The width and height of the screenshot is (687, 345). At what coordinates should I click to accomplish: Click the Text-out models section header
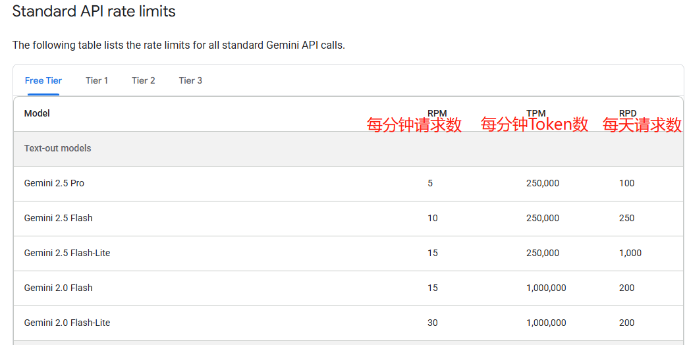(58, 148)
